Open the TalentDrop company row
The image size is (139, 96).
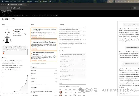point(44,70)
